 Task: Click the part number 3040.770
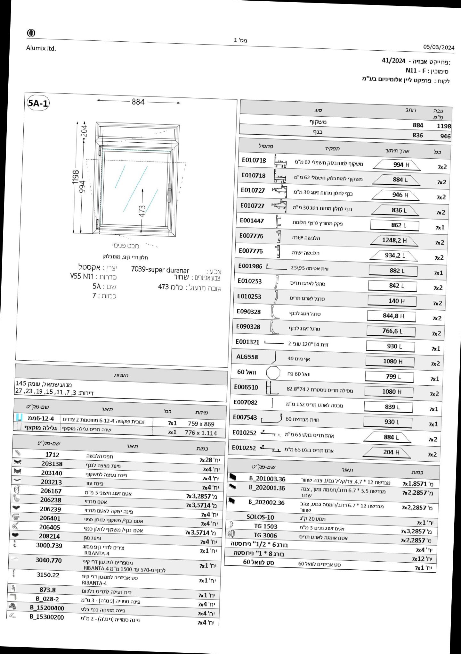pyautogui.click(x=48, y=560)
